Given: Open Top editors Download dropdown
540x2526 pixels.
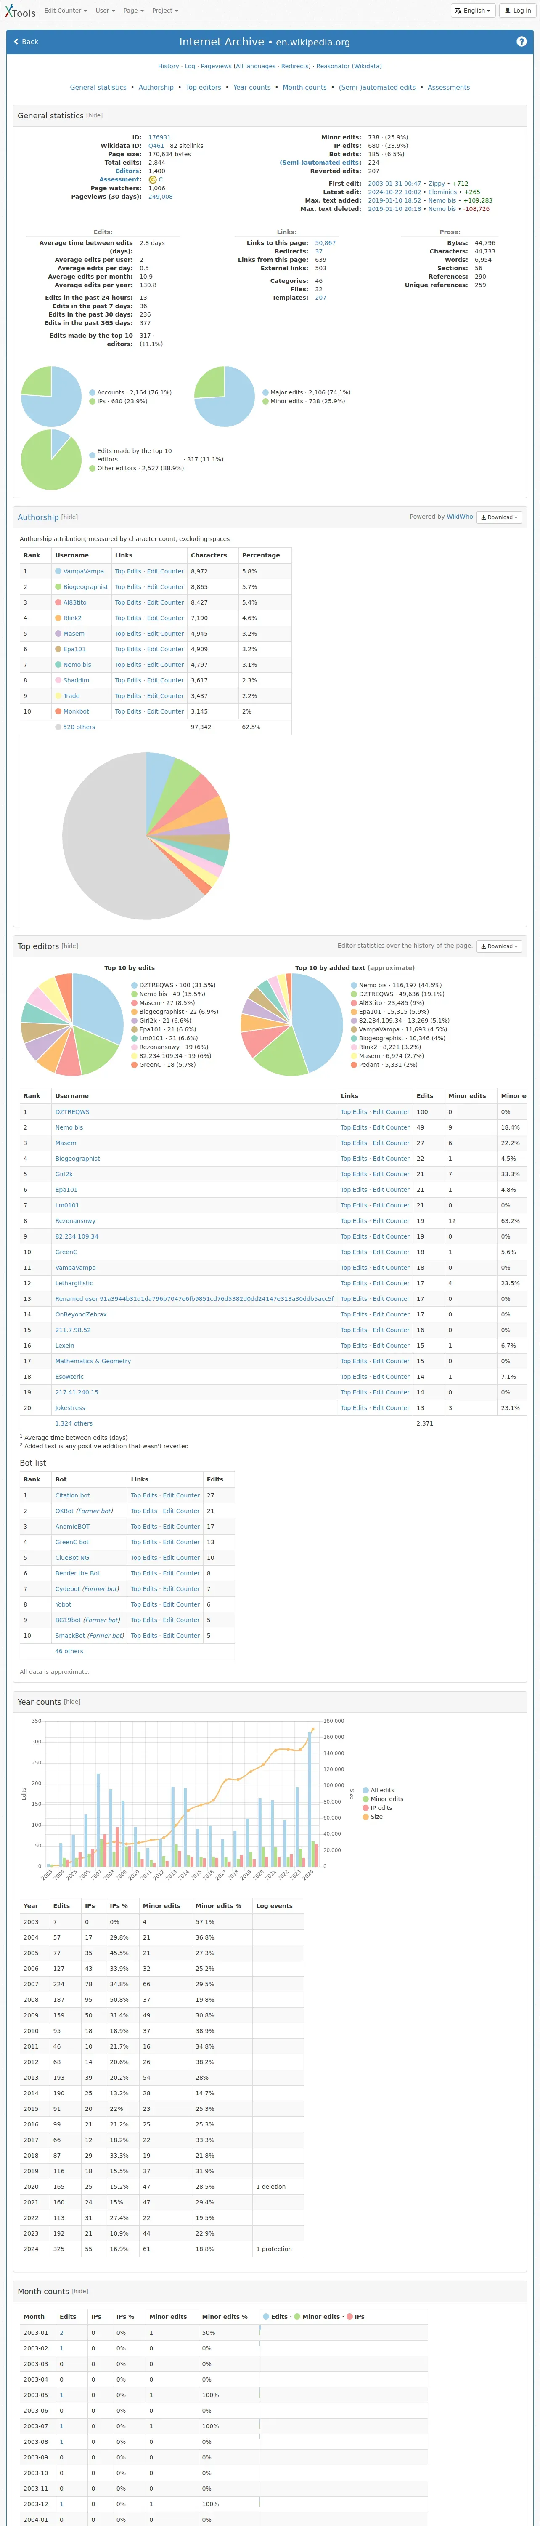Looking at the screenshot, I should pyautogui.click(x=499, y=946).
